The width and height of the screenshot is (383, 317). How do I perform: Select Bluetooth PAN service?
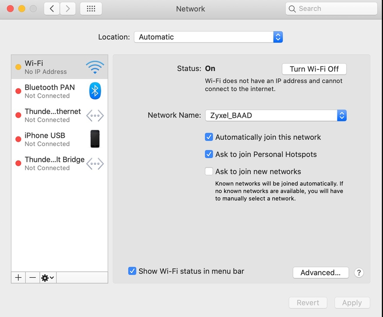pyautogui.click(x=59, y=91)
